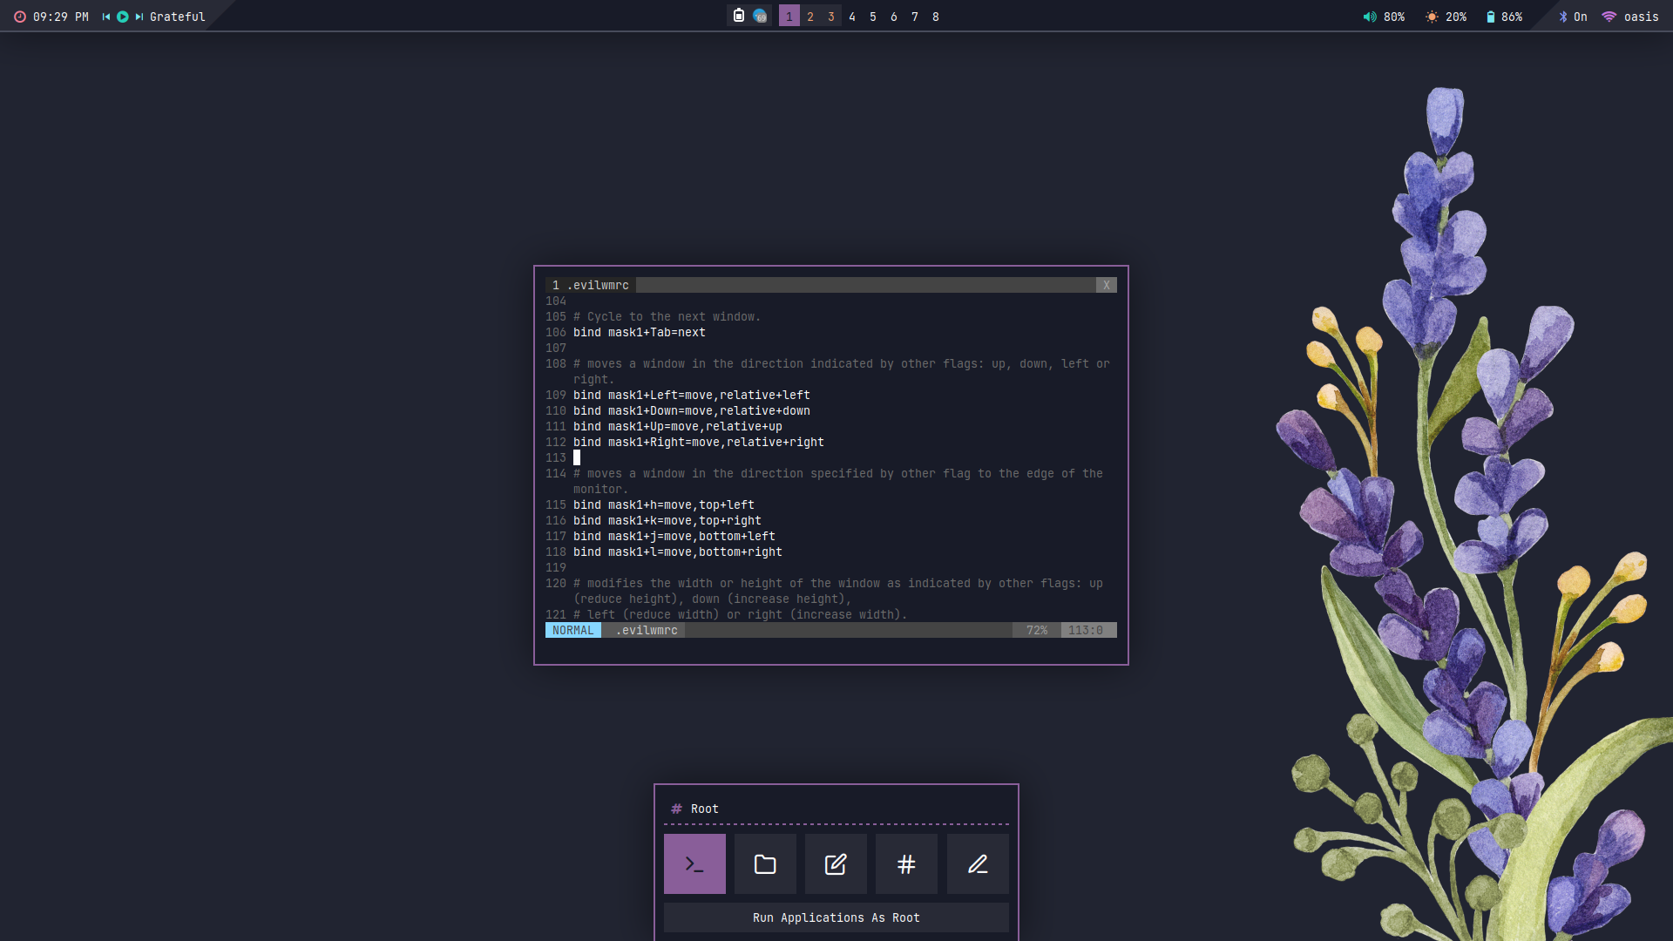Image resolution: width=1673 pixels, height=941 pixels.
Task: Click the battery 86% indicator
Action: (1504, 17)
